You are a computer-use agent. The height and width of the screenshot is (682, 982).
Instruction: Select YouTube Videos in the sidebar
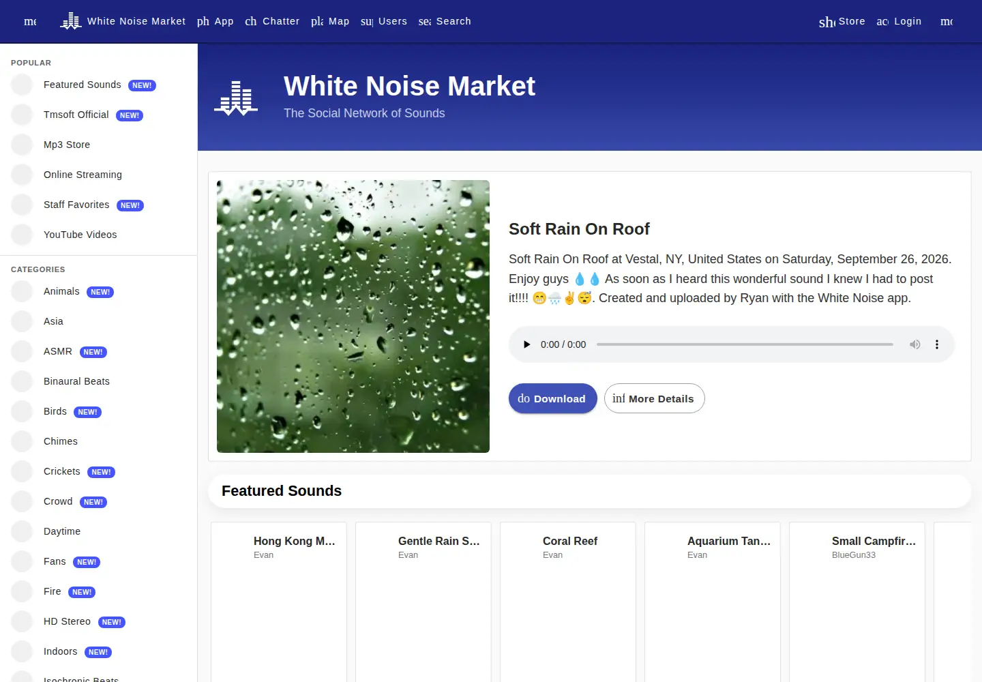click(80, 235)
